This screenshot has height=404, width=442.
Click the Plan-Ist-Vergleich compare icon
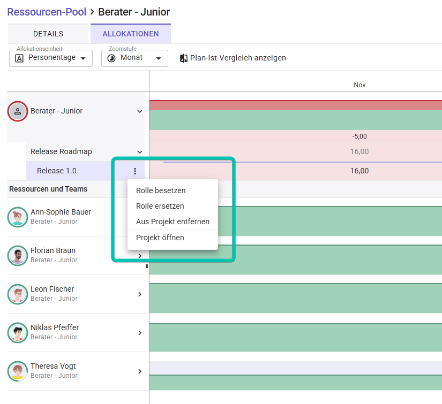point(184,58)
